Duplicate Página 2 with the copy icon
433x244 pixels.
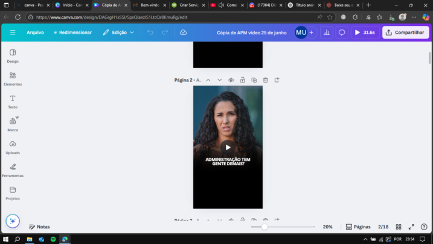click(254, 80)
